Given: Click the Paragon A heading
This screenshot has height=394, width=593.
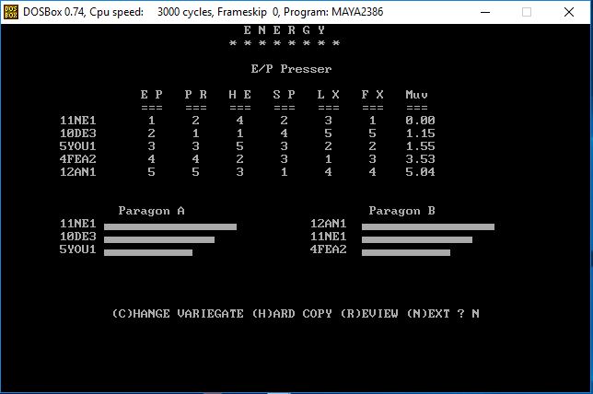Looking at the screenshot, I should click(x=152, y=211).
